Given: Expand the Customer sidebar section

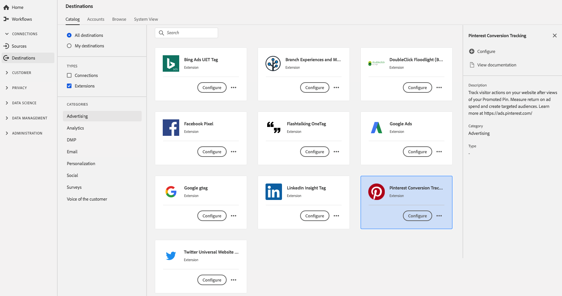Looking at the screenshot, I should [x=7, y=73].
